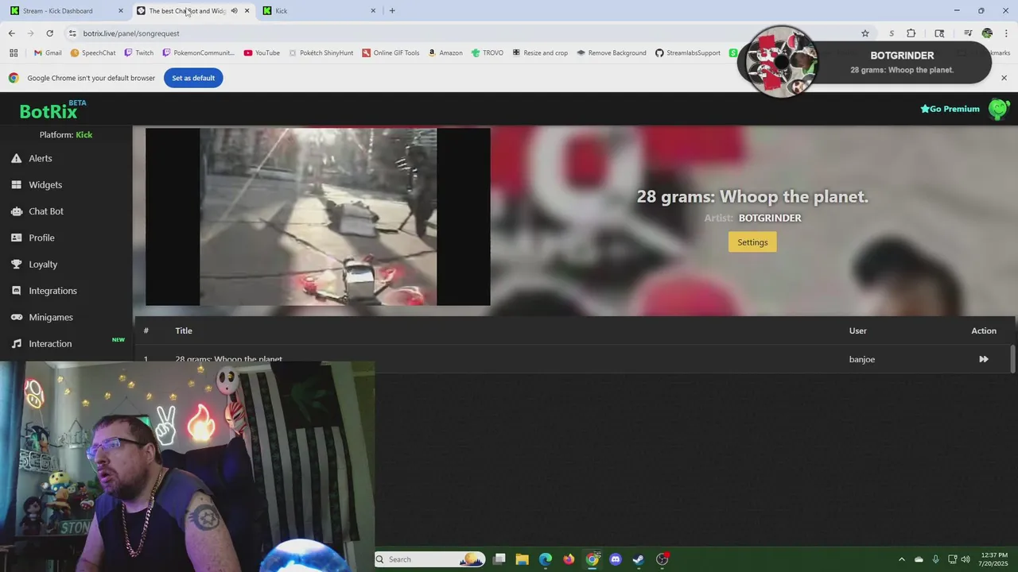Open the Loyalty trophy icon

click(x=16, y=265)
